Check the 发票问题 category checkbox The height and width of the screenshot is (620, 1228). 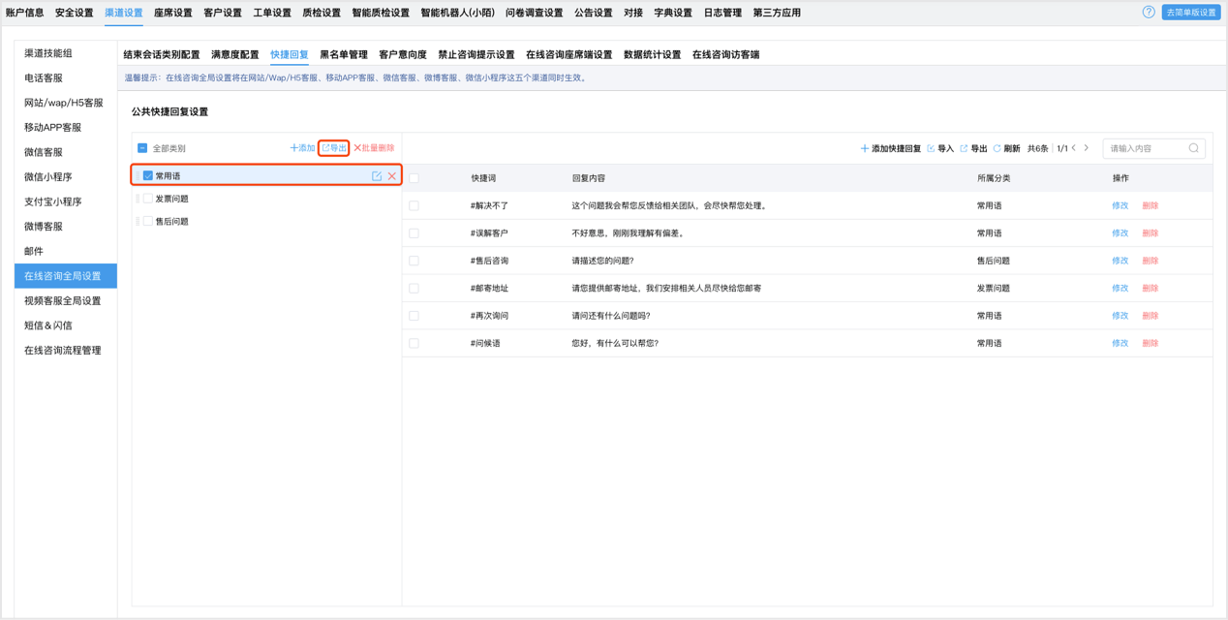(x=148, y=199)
